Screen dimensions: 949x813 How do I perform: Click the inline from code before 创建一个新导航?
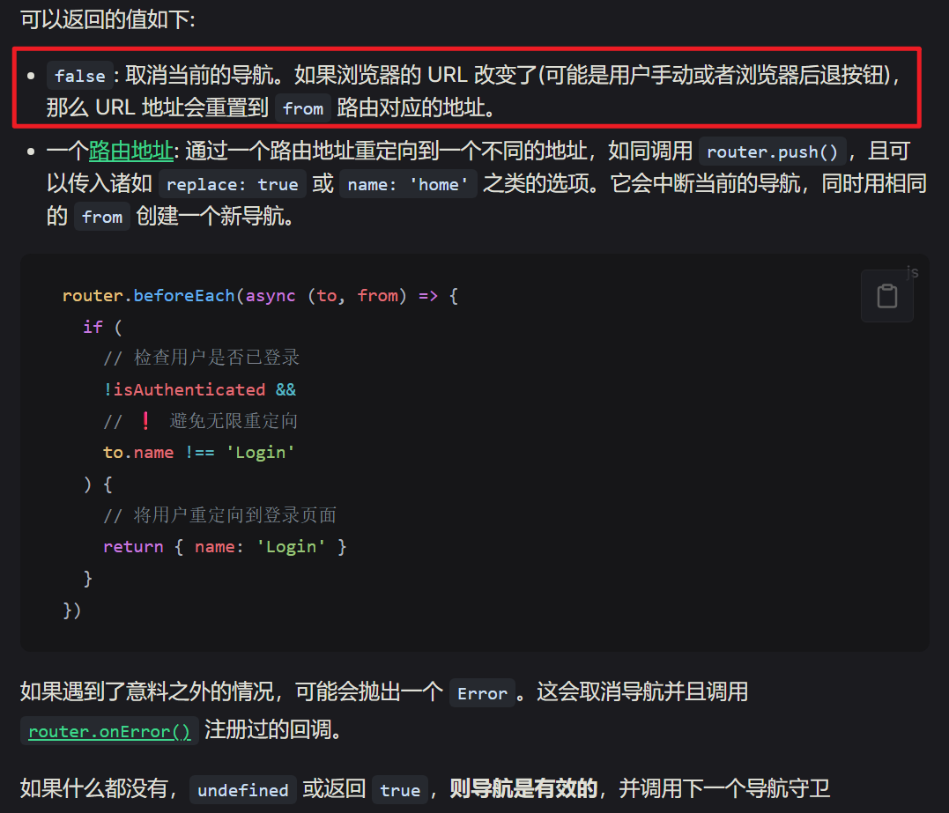pos(102,217)
